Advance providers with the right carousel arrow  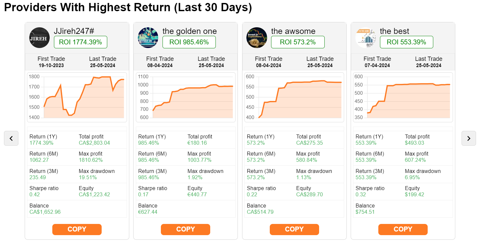tap(468, 138)
